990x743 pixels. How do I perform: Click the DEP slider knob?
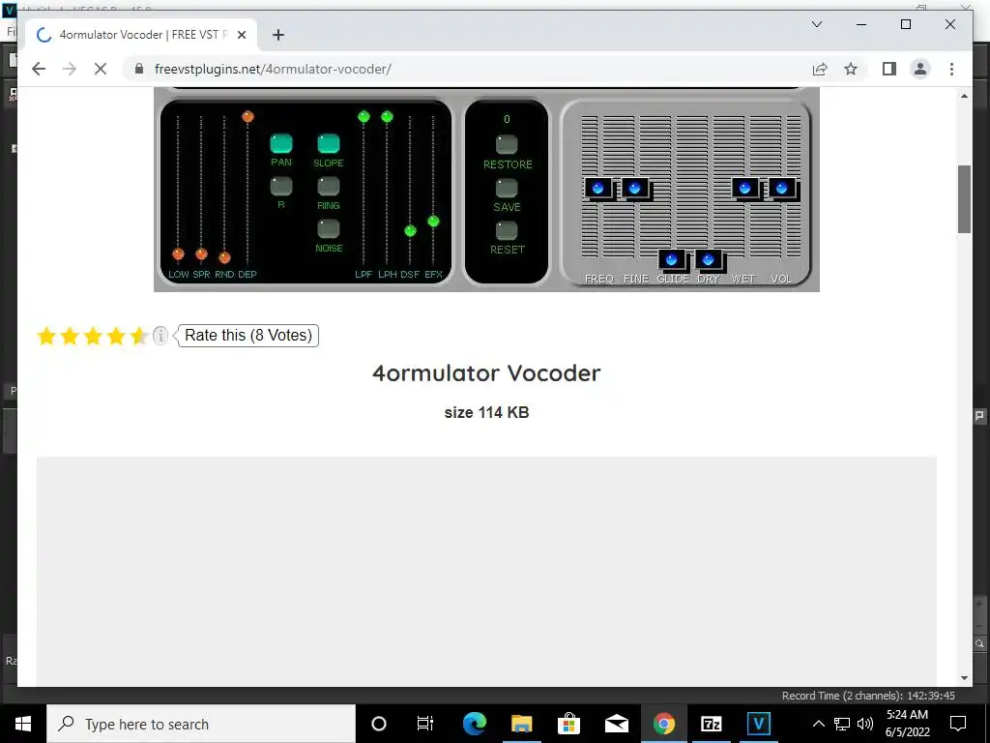247,116
